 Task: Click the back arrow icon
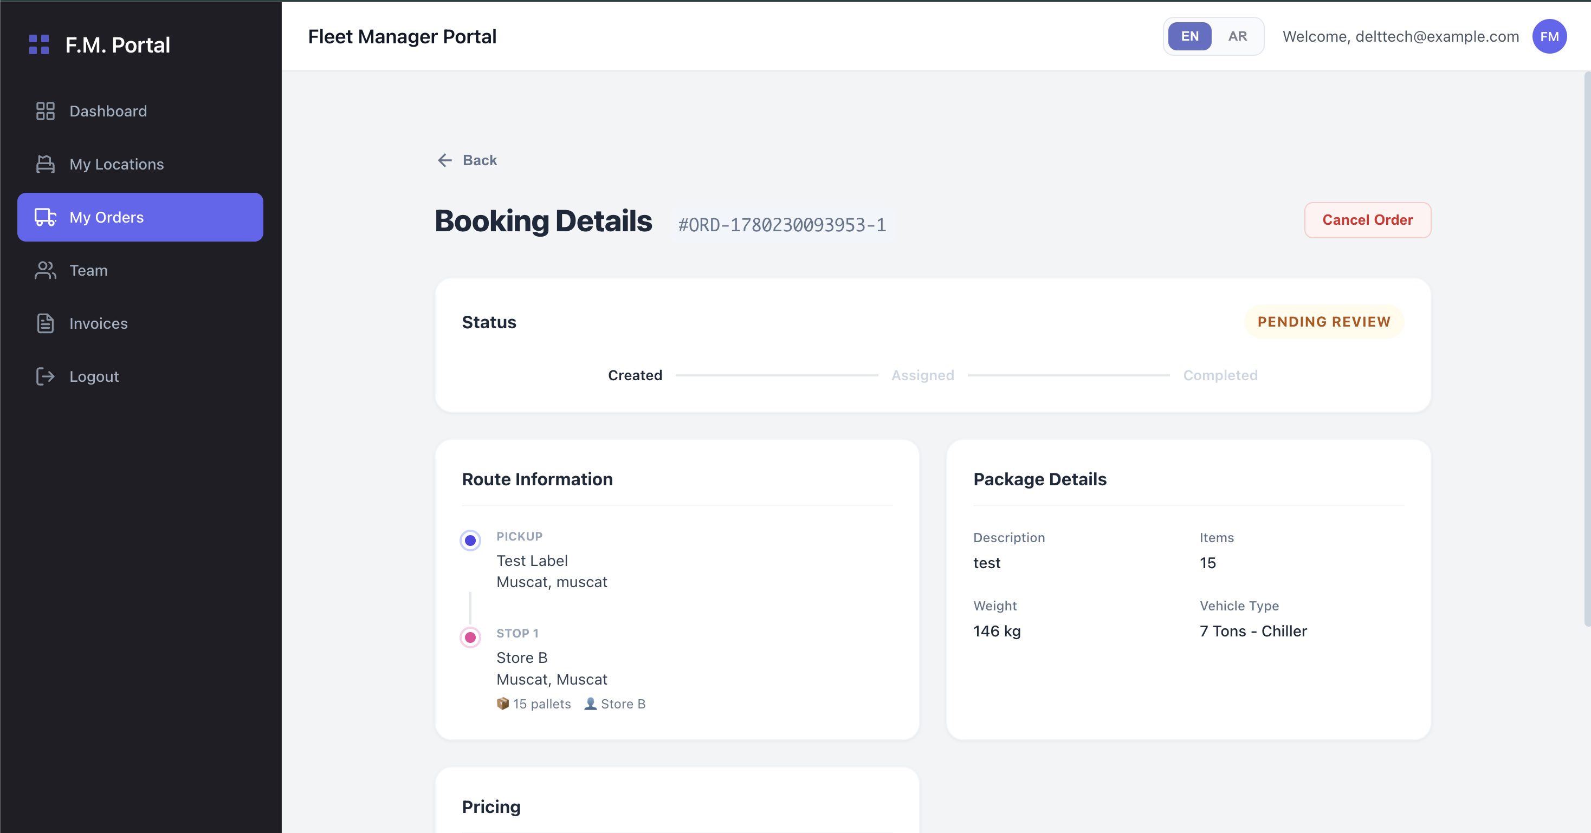[x=445, y=160]
